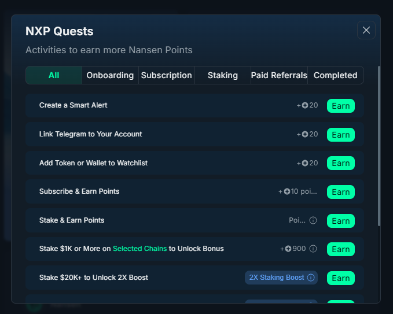Close the NXP Quests dialog

(x=366, y=30)
